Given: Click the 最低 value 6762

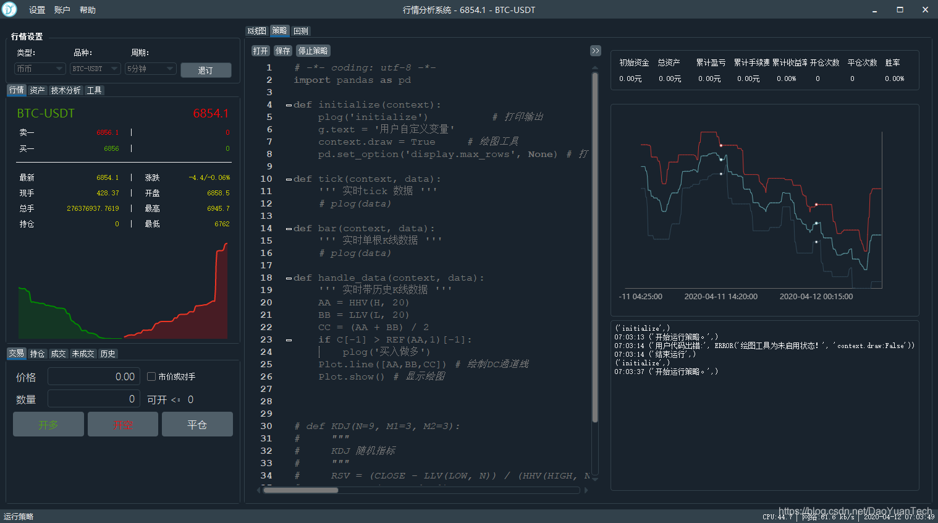Looking at the screenshot, I should point(222,224).
